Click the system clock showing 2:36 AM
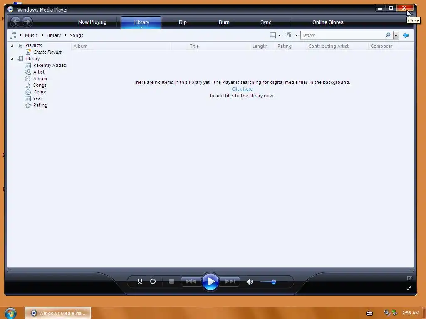Viewport: 426px width, 319px height. coord(411,313)
